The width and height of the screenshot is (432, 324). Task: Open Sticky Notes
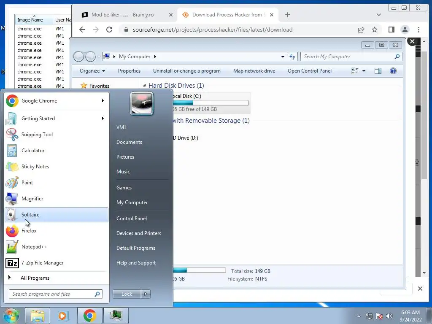pyautogui.click(x=57, y=166)
